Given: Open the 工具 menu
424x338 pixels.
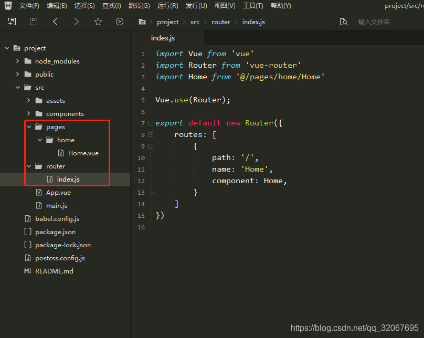Looking at the screenshot, I should coord(252,6).
